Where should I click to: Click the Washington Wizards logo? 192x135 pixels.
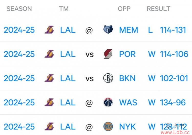(x=108, y=102)
